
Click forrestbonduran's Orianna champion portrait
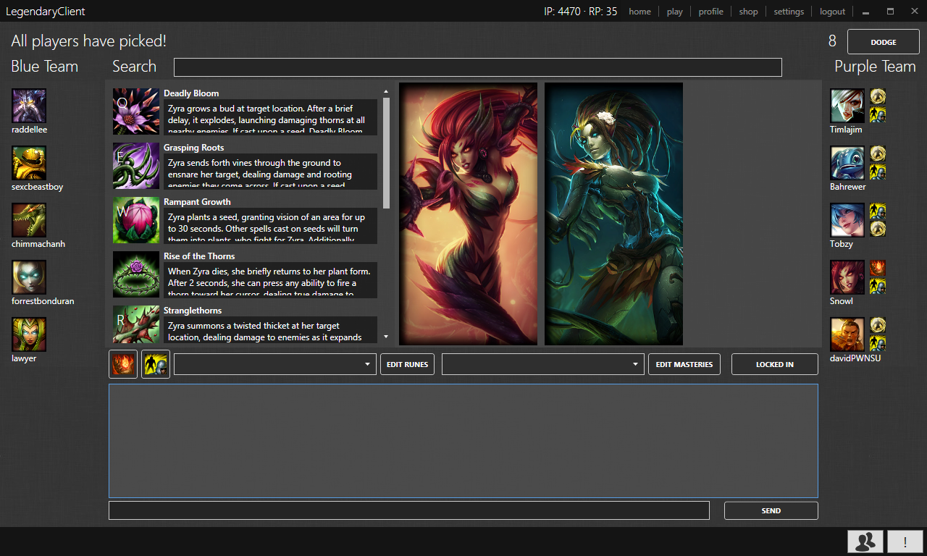[x=29, y=277]
